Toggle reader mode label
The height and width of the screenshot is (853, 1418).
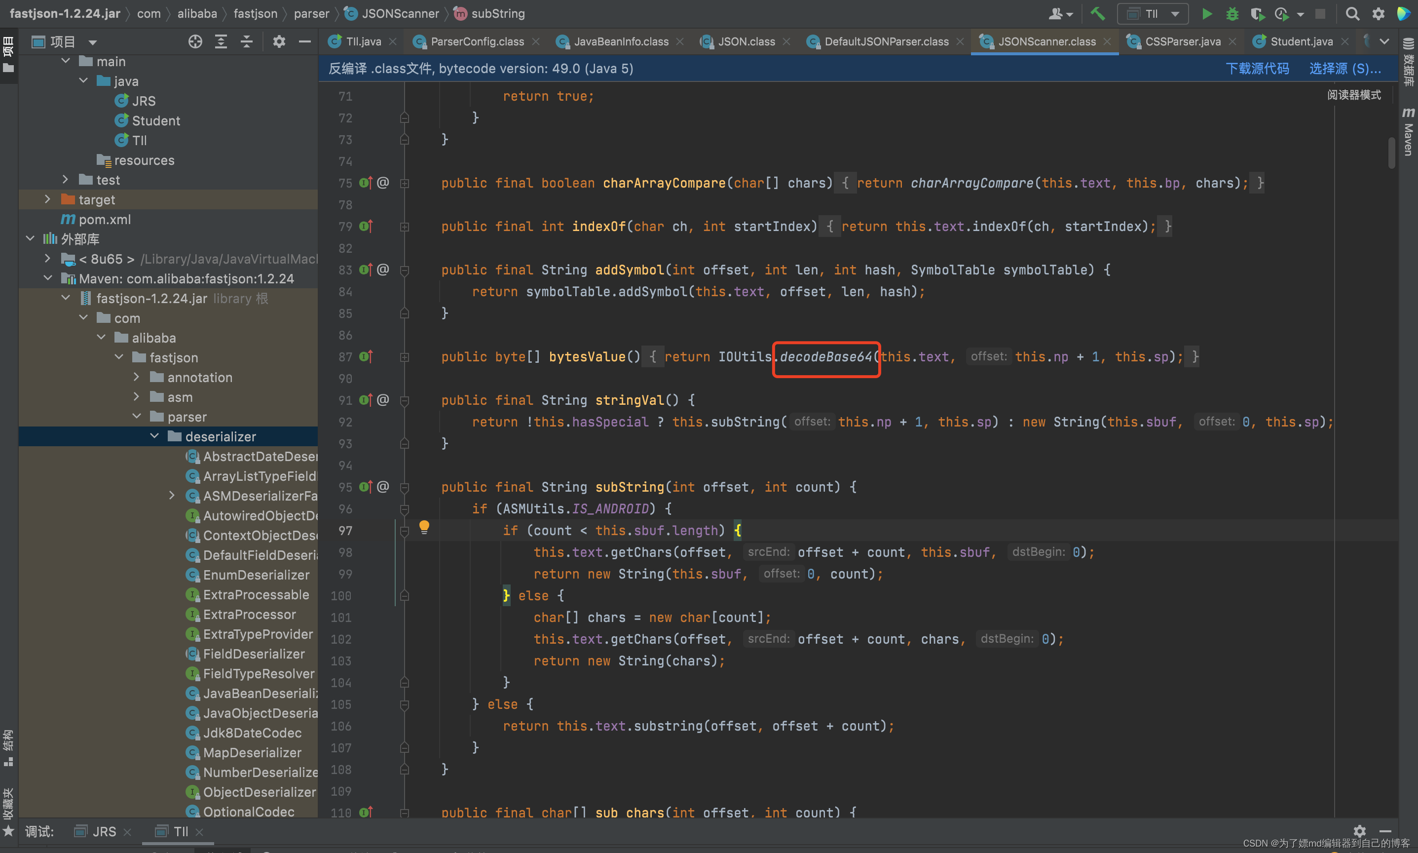click(x=1354, y=94)
